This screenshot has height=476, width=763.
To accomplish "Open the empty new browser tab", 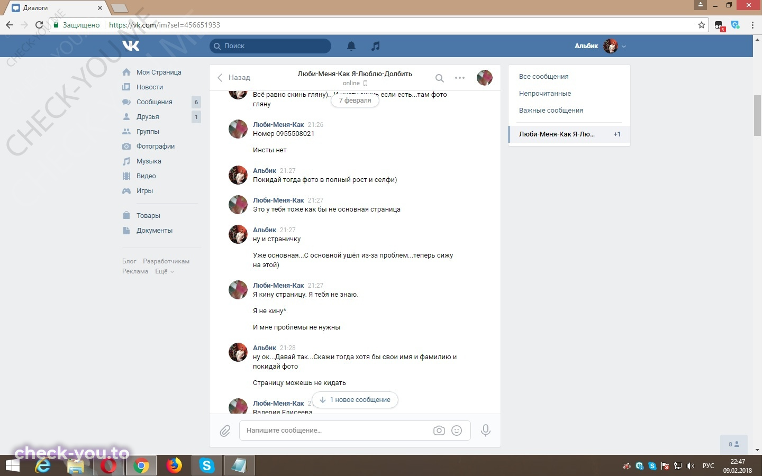I will pyautogui.click(x=119, y=8).
